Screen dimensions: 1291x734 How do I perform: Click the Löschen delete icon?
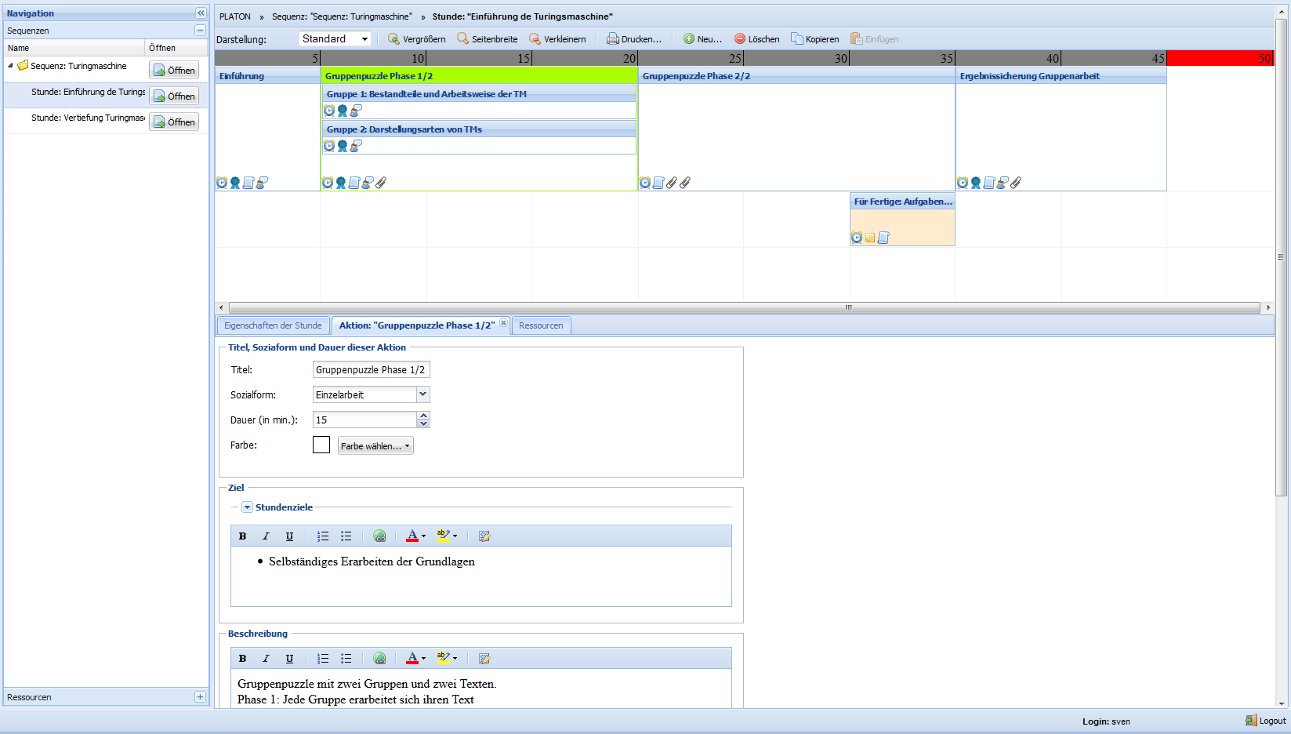pyautogui.click(x=739, y=39)
